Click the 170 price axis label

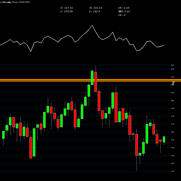click(x=172, y=124)
